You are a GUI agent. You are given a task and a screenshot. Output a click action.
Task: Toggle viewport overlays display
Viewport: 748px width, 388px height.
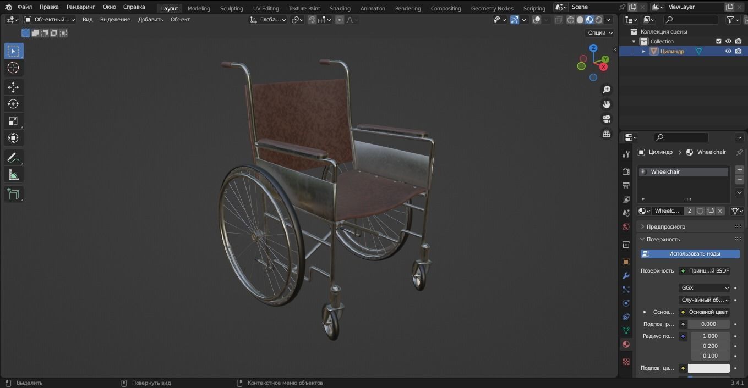(x=537, y=20)
